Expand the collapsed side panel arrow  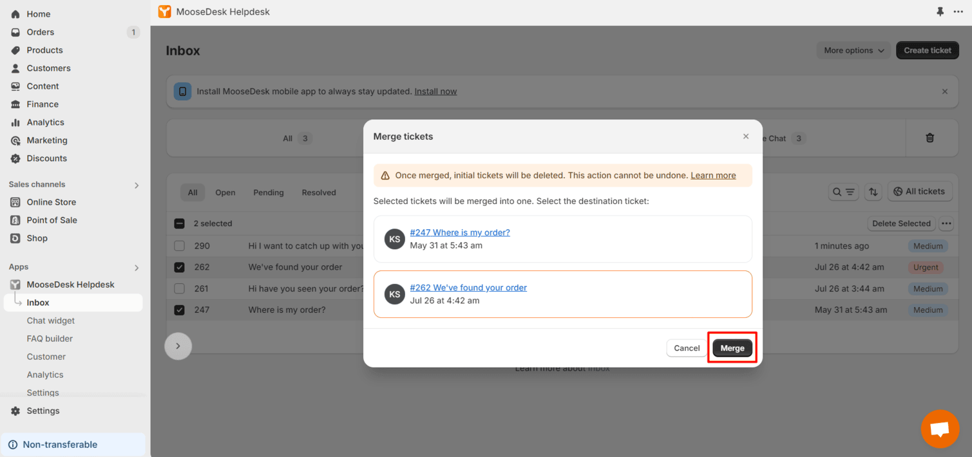click(178, 346)
